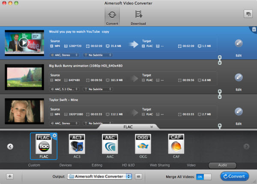Minimize window with yellow button
The height and width of the screenshot is (184, 257).
click(x=10, y=3)
